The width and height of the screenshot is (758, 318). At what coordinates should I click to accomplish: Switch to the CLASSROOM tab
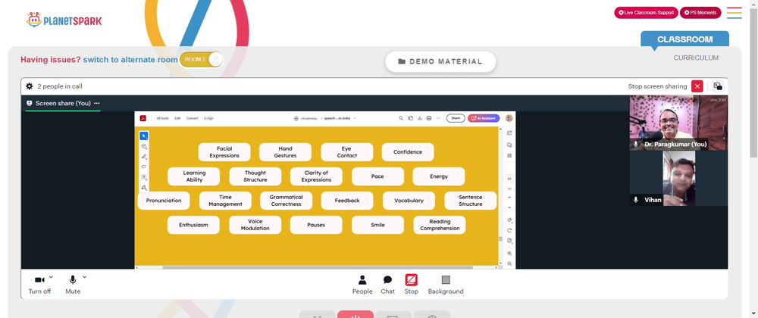[x=684, y=39]
